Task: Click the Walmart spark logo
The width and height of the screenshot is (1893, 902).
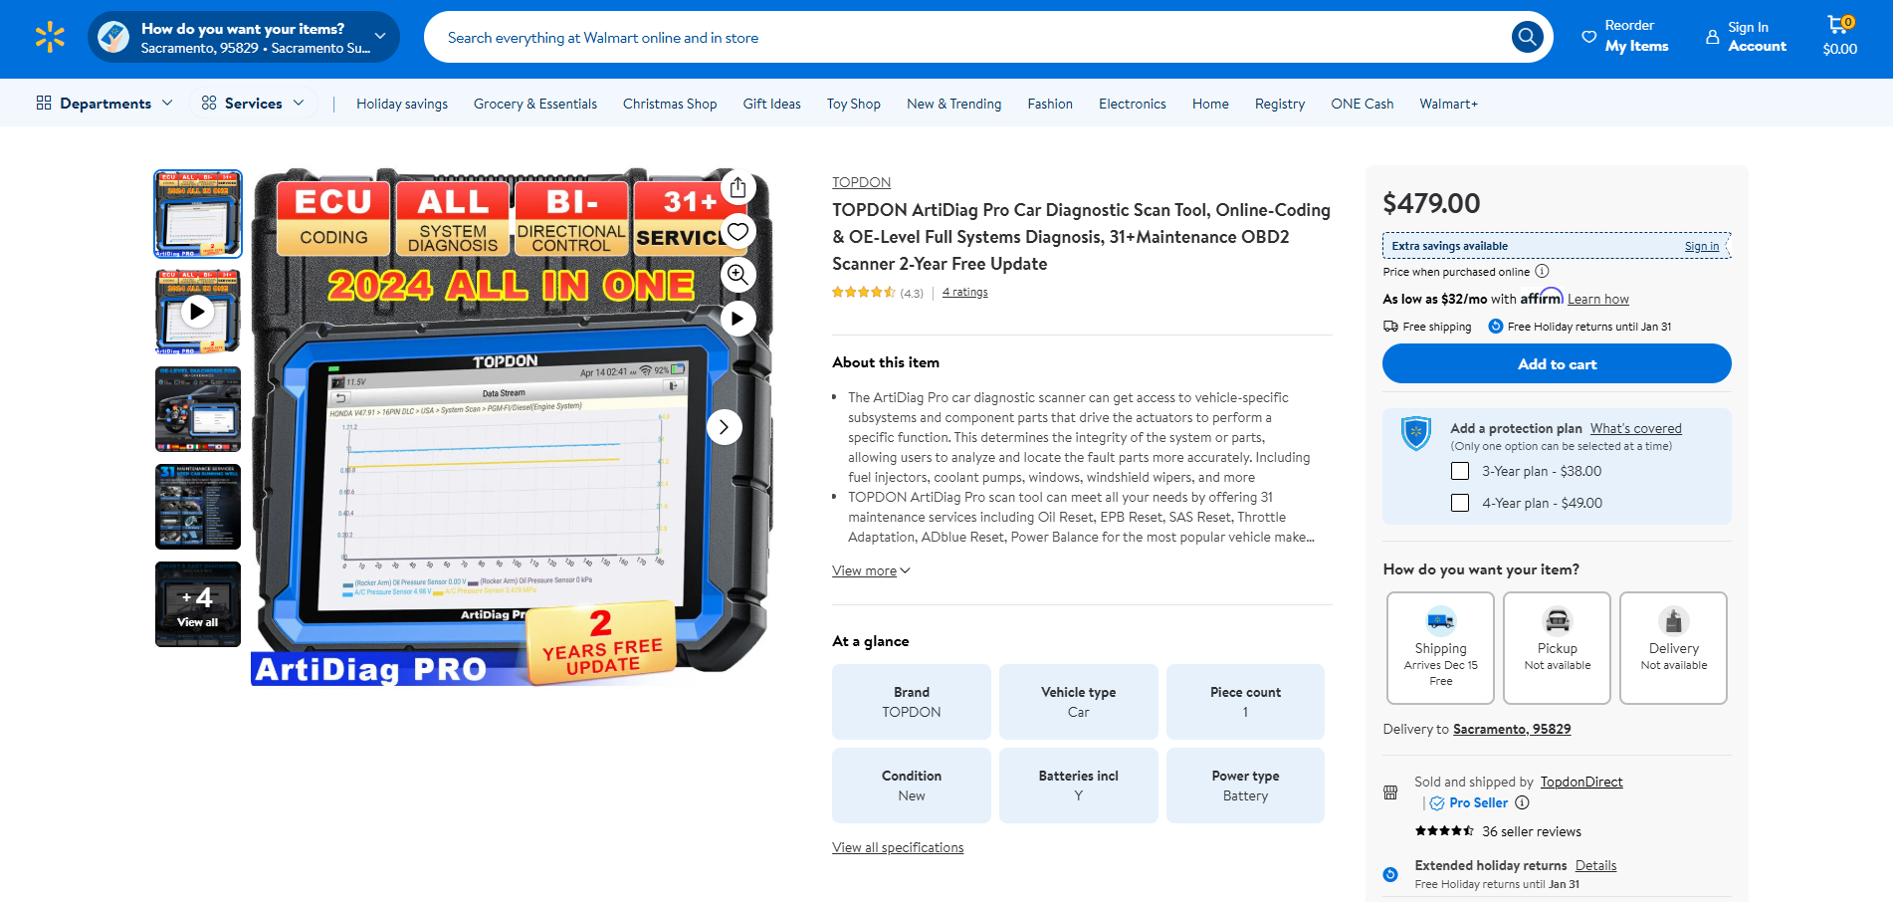Action: 50,38
